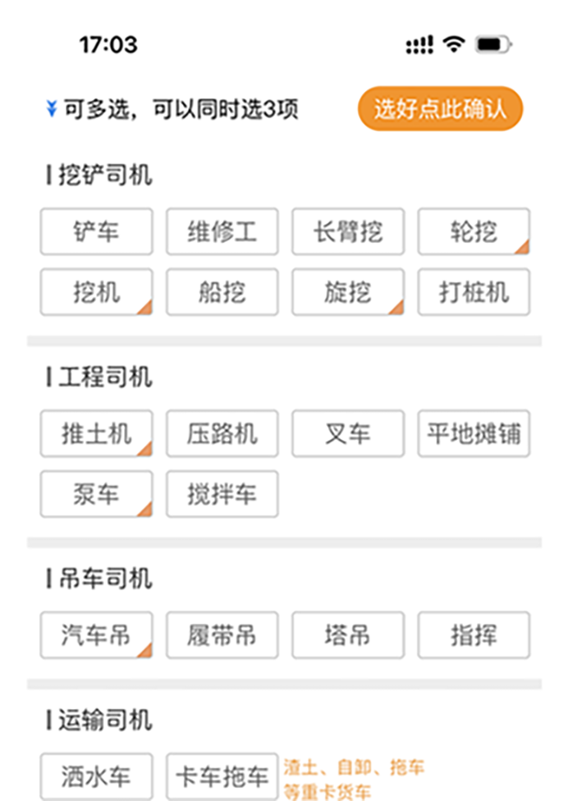Expand the 汽车吊 option
This screenshot has height=801, width=568.
click(x=96, y=635)
